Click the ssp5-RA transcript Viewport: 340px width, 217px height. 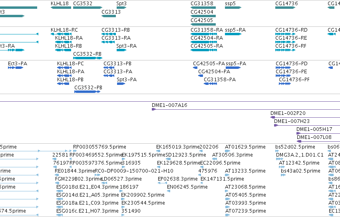point(233,34)
